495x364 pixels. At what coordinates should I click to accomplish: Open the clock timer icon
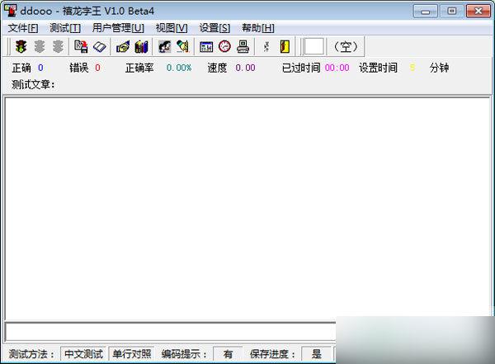pyautogui.click(x=224, y=47)
